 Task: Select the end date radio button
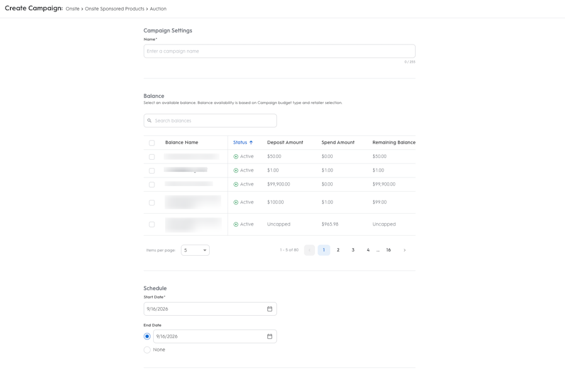[x=147, y=337]
